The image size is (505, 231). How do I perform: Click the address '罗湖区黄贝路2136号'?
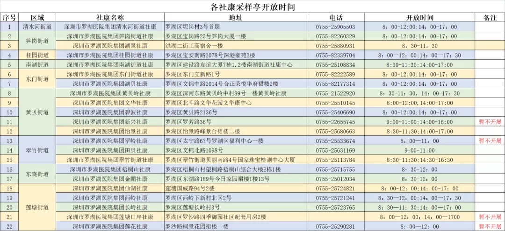point(191,112)
